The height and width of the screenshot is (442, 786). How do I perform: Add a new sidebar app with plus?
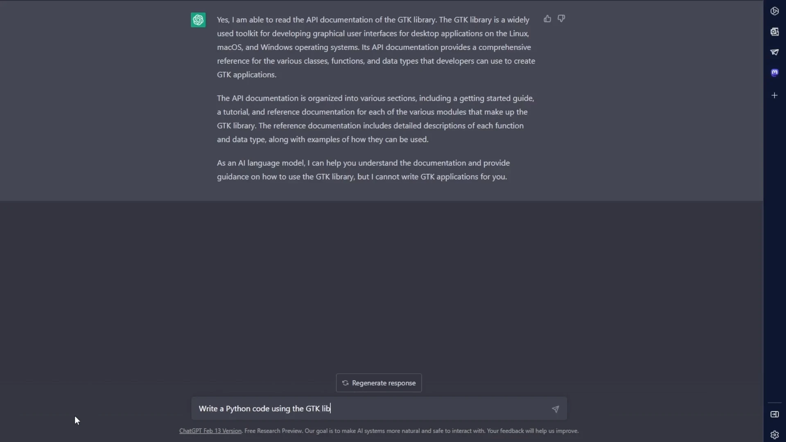click(775, 95)
